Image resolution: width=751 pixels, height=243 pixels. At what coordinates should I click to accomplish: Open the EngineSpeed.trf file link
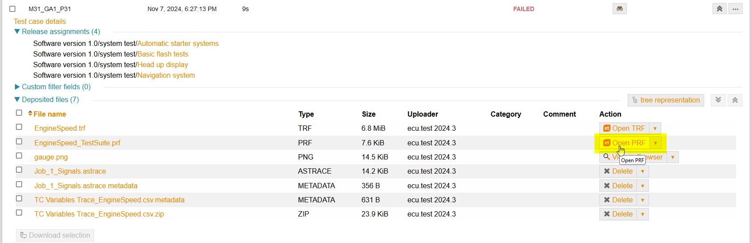[x=60, y=128]
